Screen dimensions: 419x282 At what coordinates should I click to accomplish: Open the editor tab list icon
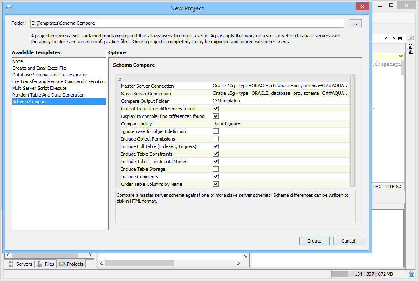tap(400, 38)
